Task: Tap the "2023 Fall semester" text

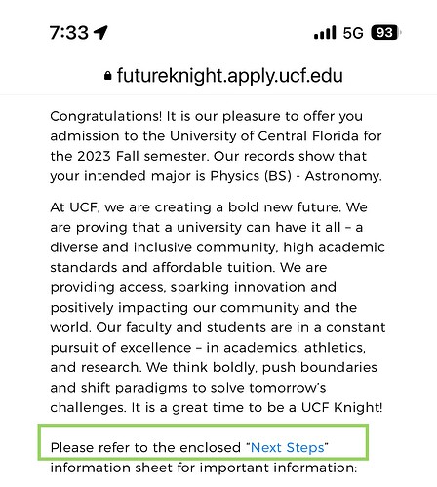Action: [141, 156]
